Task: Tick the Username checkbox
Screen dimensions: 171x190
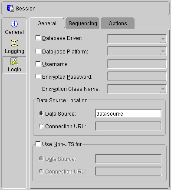Action: pyautogui.click(x=38, y=64)
